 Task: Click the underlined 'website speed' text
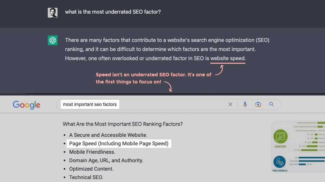pyautogui.click(x=228, y=58)
